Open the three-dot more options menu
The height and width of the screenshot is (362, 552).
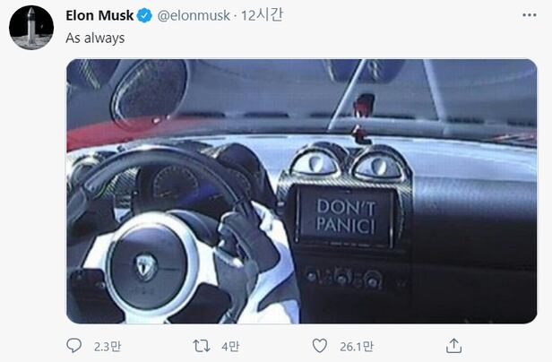pos(530,15)
